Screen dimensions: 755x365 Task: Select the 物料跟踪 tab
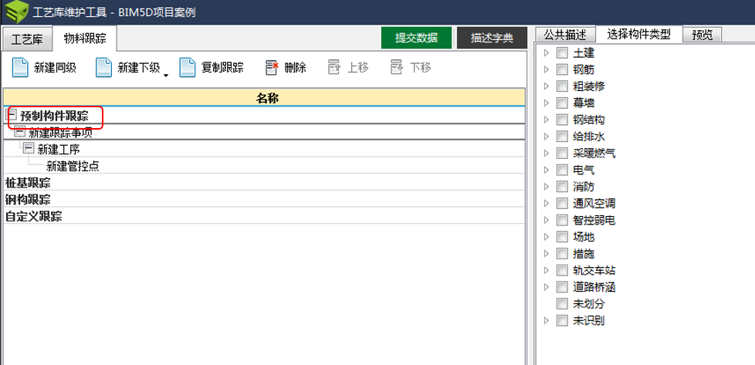click(x=85, y=39)
